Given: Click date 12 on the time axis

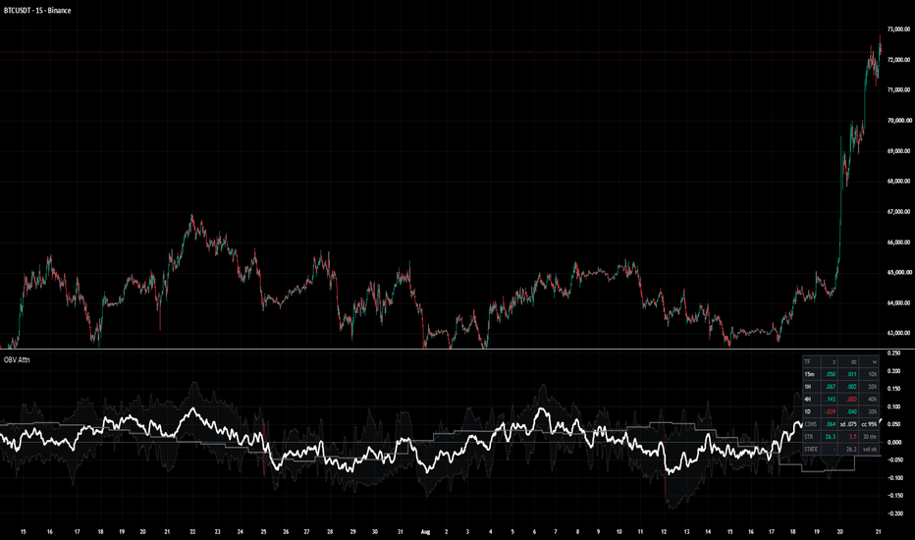Looking at the screenshot, I should (x=664, y=532).
